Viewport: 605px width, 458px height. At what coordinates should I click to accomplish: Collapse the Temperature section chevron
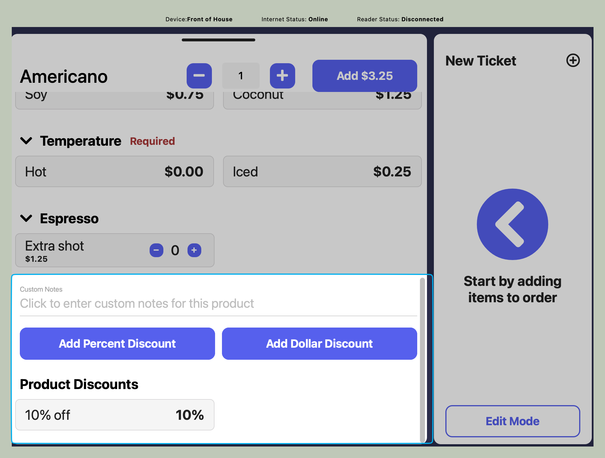(26, 141)
